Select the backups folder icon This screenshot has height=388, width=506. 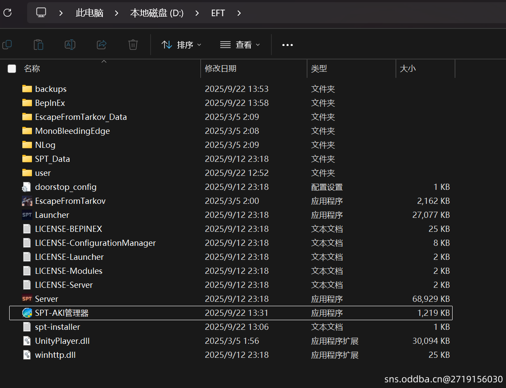[x=27, y=89]
